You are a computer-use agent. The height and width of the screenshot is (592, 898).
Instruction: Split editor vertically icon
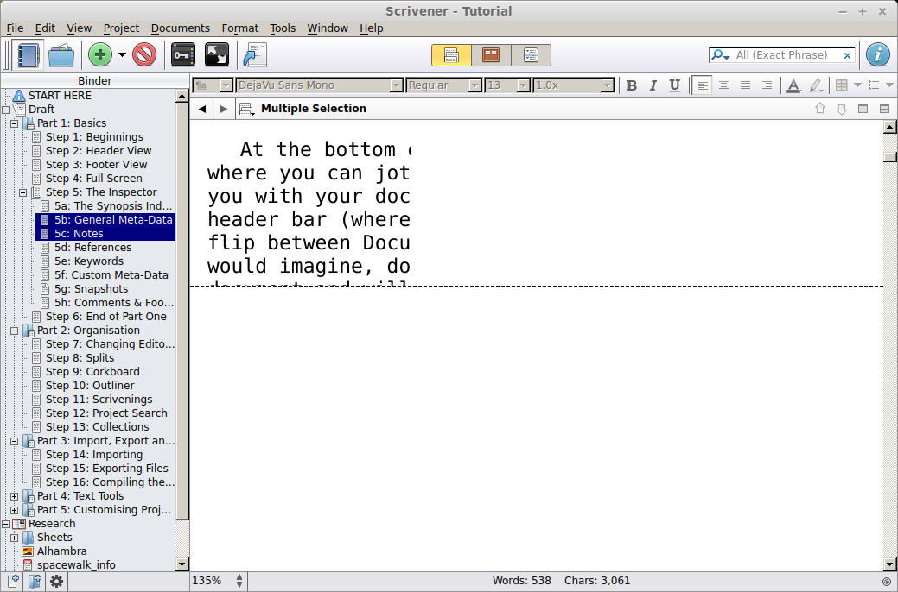tap(863, 109)
